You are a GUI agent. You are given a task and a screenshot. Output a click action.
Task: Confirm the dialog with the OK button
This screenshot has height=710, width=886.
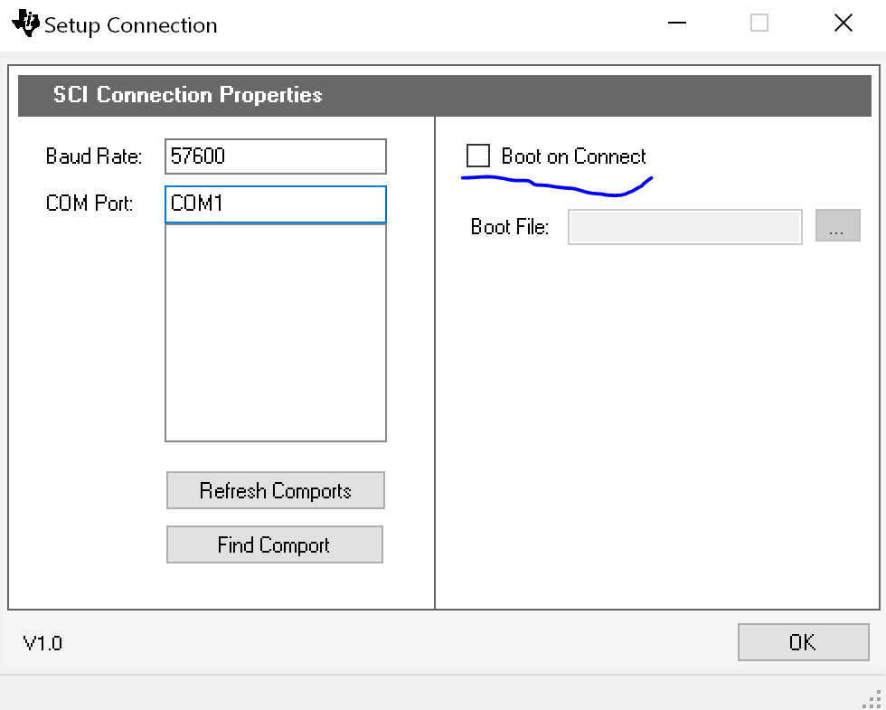click(803, 642)
